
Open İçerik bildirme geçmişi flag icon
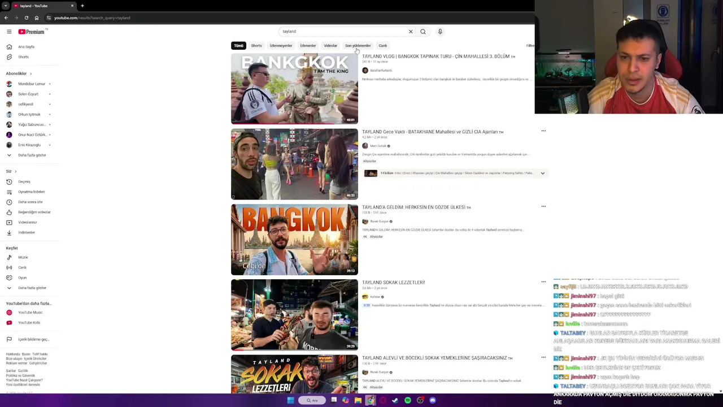pyautogui.click(x=9, y=339)
